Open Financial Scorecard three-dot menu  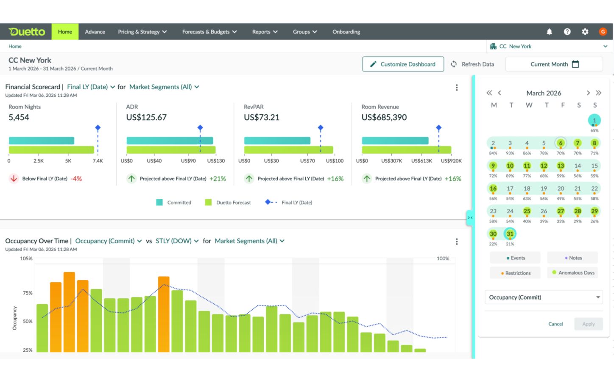point(456,88)
